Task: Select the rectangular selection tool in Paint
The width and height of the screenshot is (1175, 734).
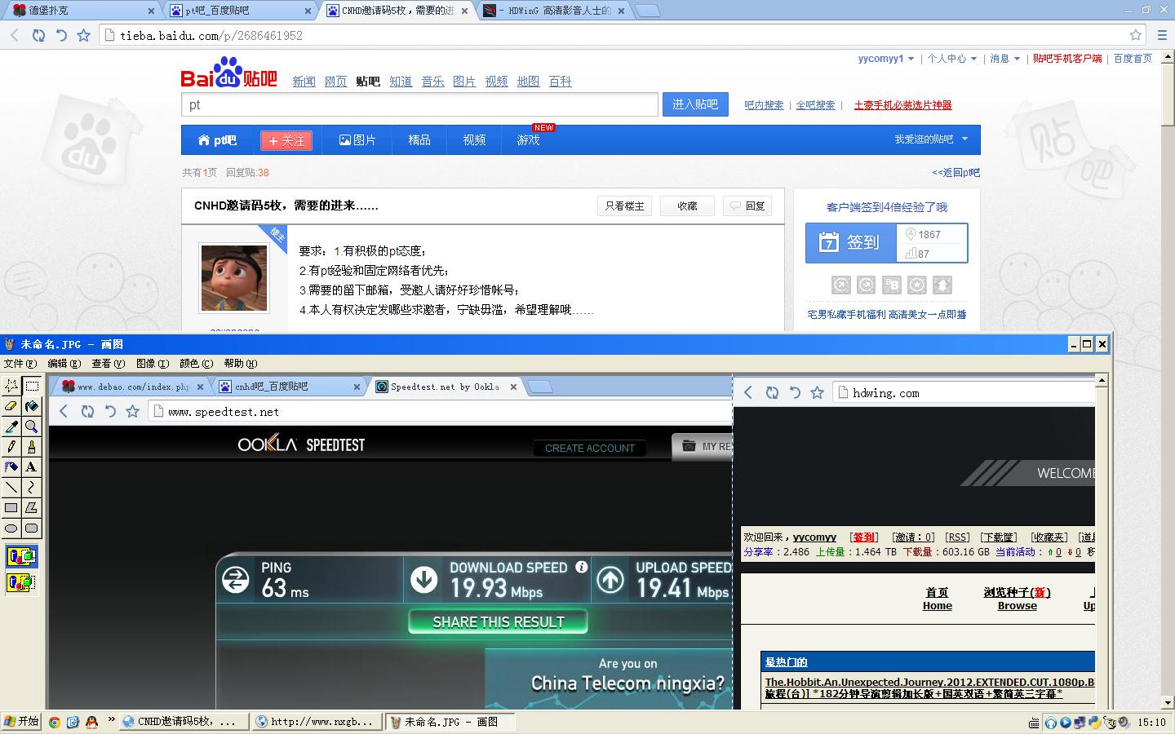Action: (32, 386)
